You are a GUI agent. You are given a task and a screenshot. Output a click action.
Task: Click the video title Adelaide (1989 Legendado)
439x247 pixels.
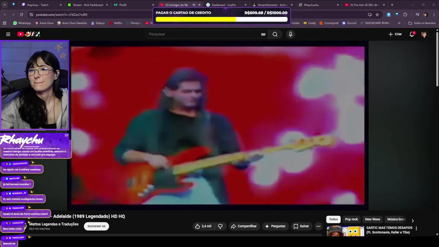tap(89, 216)
